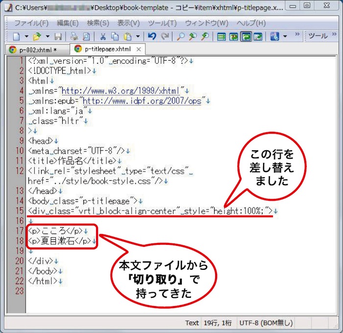343x333 pixels.
Task: Click the Text mode status bar entry
Action: tap(192, 323)
